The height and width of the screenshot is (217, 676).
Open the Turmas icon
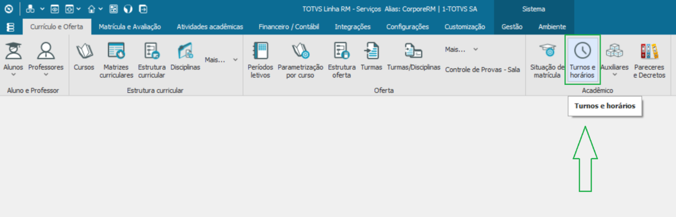click(x=371, y=50)
